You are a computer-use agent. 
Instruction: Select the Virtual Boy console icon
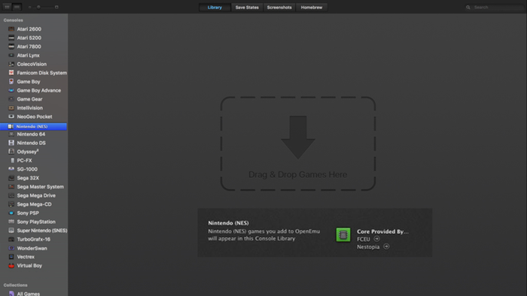11,265
